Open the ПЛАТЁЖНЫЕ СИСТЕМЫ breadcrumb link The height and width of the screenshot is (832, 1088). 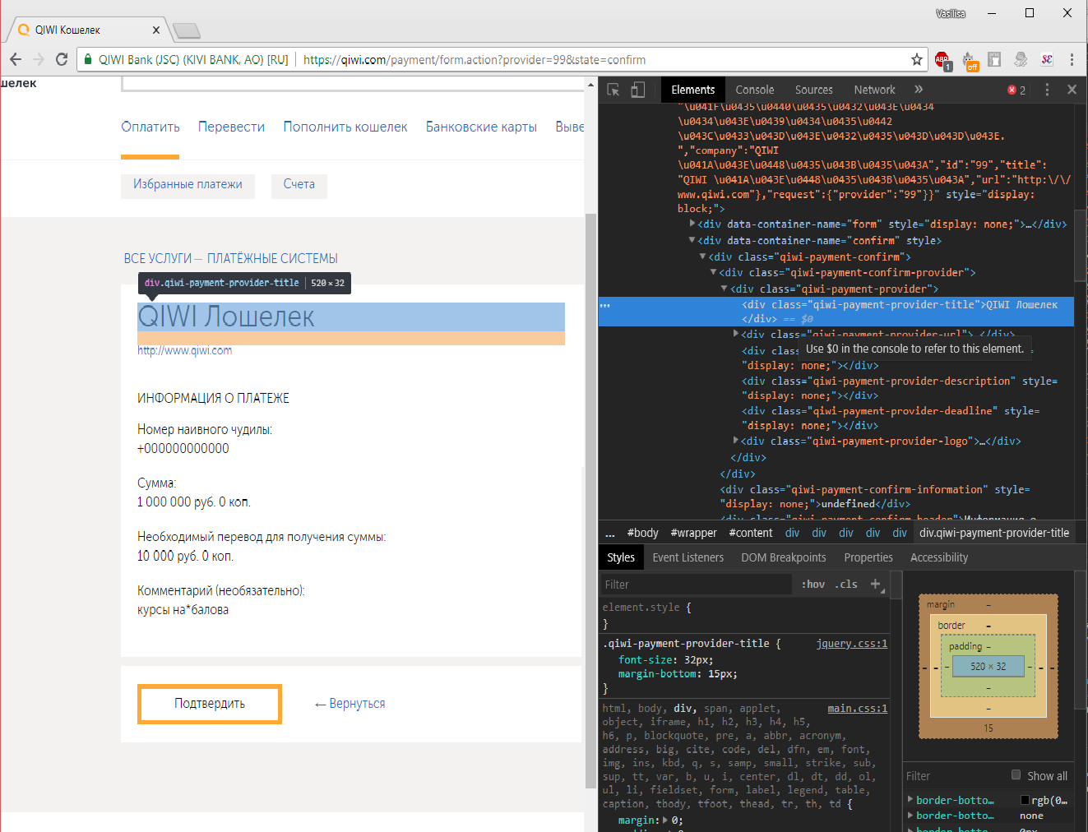tap(272, 258)
